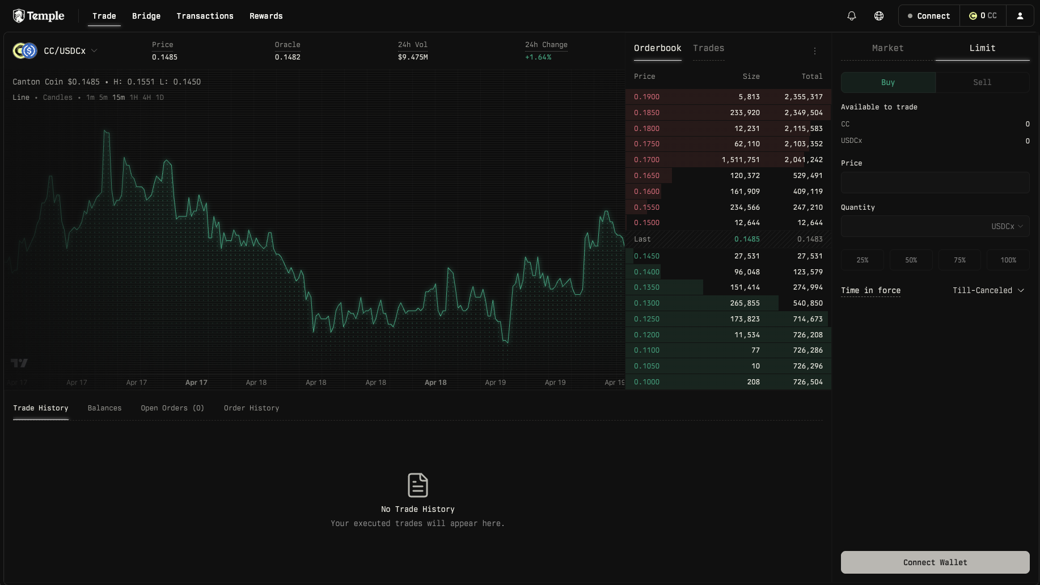The height and width of the screenshot is (585, 1040).
Task: Click the Canton Coin pair icon
Action: (x=24, y=50)
